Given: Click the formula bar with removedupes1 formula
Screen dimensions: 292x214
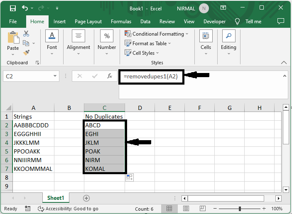Looking at the screenshot, I should [203, 85].
